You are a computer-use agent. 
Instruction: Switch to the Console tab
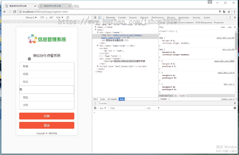pos(122,17)
